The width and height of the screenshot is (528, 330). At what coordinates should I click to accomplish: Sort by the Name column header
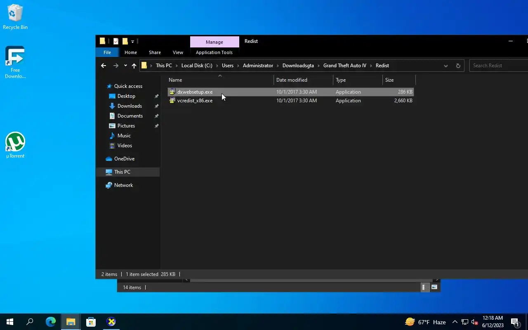point(220,80)
